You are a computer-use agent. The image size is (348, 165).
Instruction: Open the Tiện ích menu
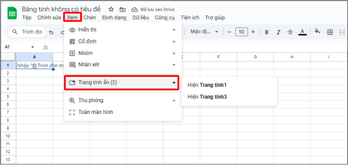(190, 18)
